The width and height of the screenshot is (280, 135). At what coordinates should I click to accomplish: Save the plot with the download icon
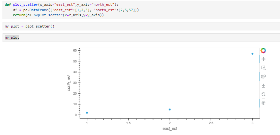coord(263,85)
